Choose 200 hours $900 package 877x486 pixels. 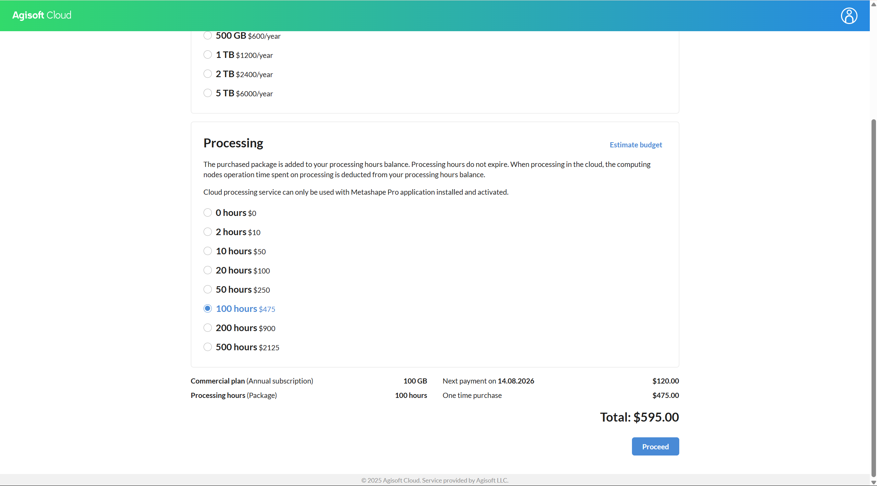[x=207, y=328]
